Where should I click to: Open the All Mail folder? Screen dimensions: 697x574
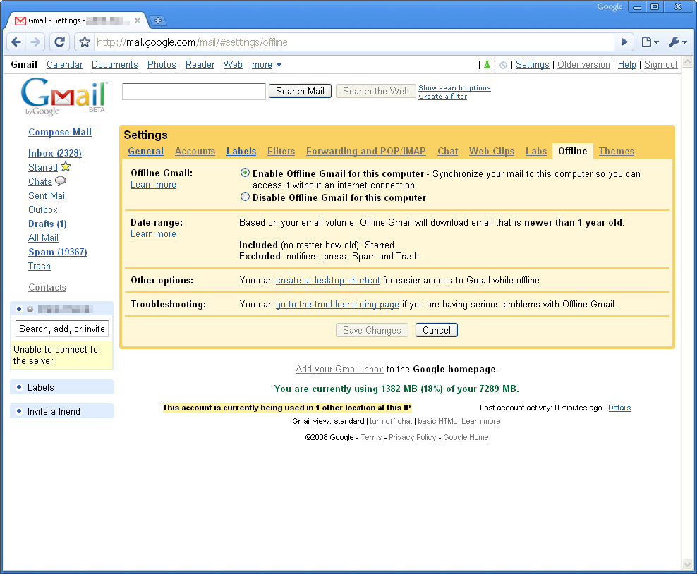coord(43,238)
